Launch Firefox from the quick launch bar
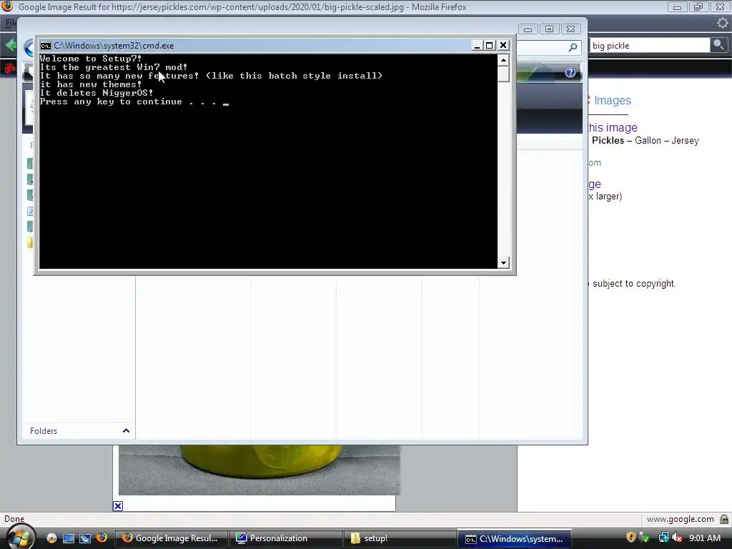 (102, 538)
